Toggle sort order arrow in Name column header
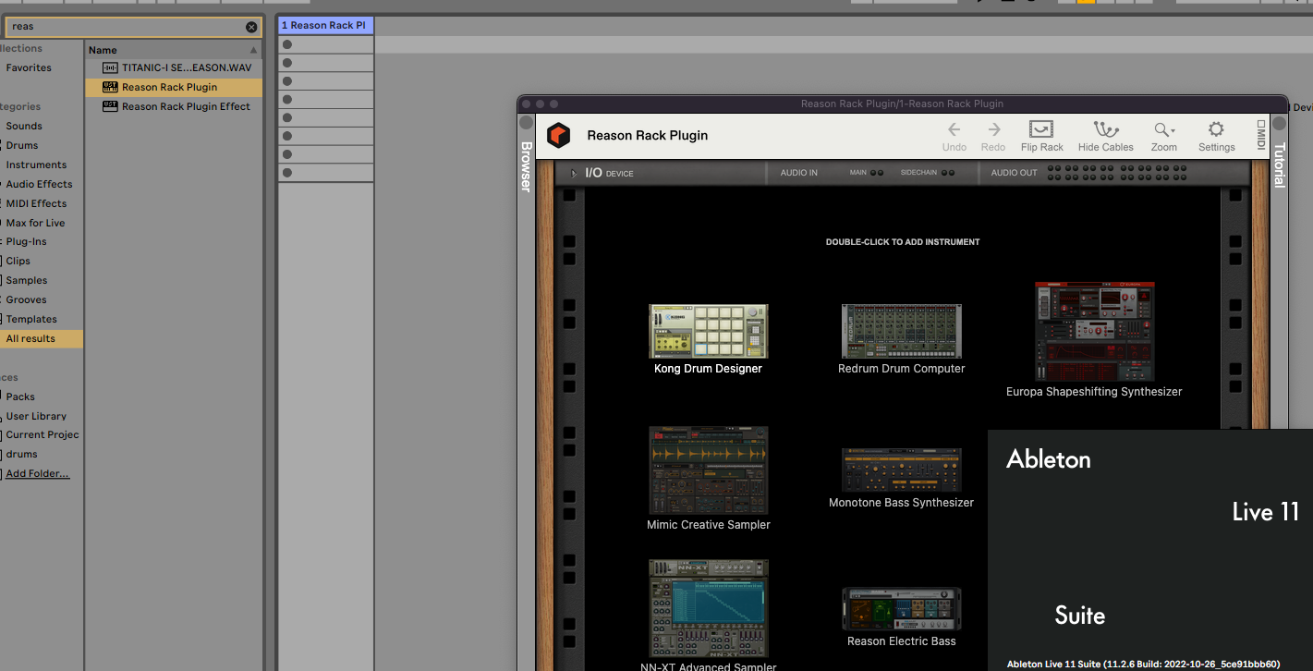 [x=254, y=50]
